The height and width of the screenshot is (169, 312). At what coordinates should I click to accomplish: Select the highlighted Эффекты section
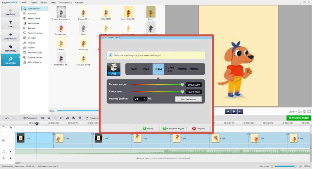(11, 60)
